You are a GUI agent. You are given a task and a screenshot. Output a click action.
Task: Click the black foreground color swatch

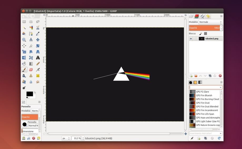click(29, 94)
